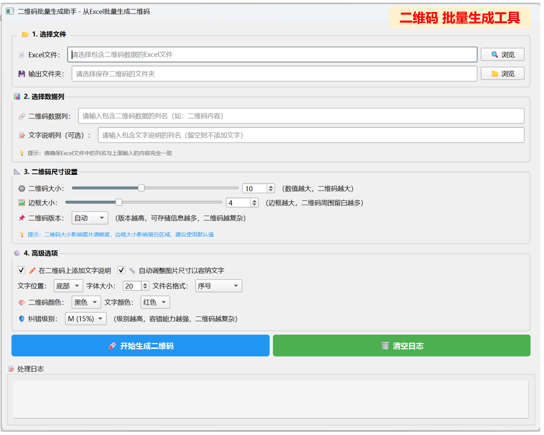
Task: Click the 边框大小 value field showing 4
Action: click(238, 203)
